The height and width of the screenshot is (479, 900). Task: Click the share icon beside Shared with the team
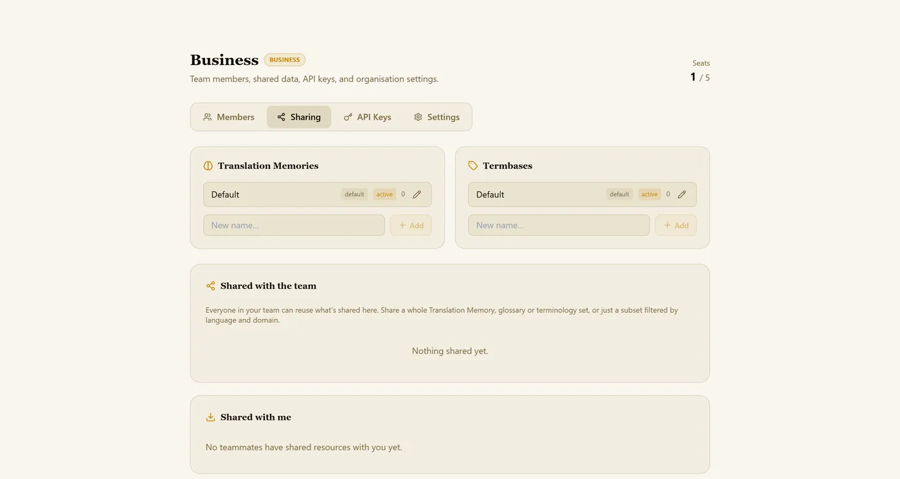point(211,286)
